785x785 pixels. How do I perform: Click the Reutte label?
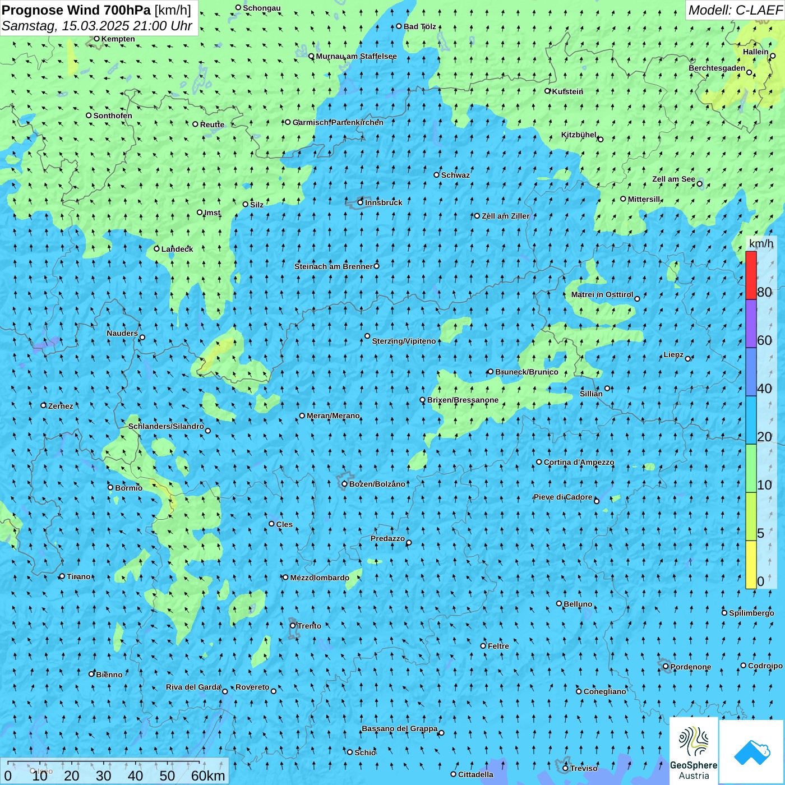coord(212,124)
